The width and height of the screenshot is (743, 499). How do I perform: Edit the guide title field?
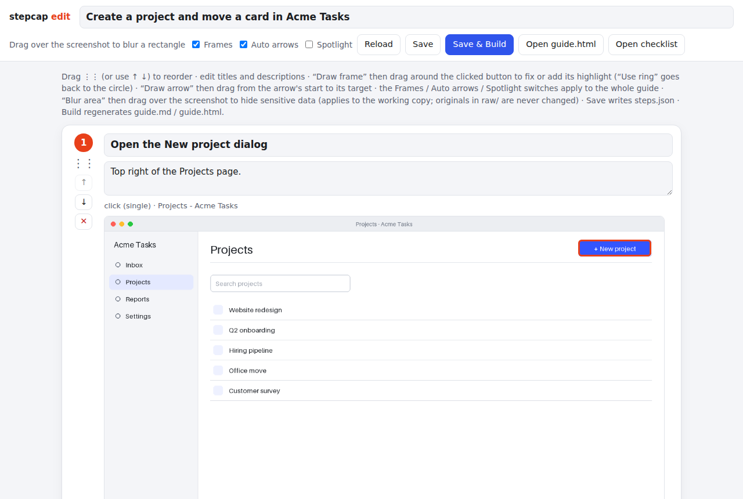coord(406,17)
